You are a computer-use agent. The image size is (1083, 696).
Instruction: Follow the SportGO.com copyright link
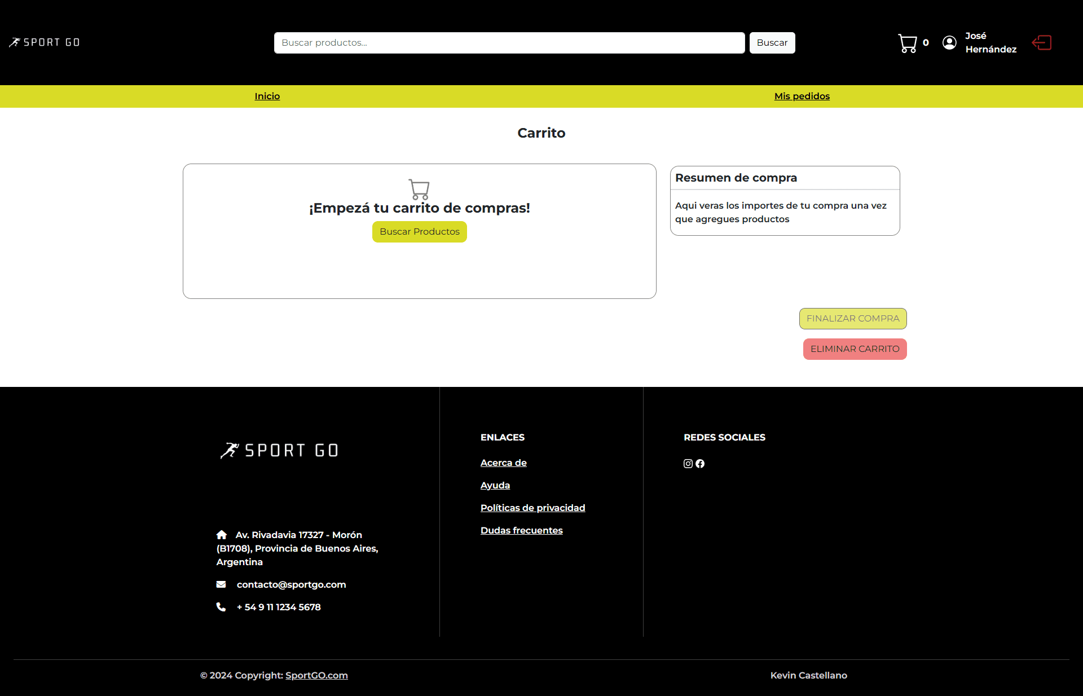pos(316,675)
